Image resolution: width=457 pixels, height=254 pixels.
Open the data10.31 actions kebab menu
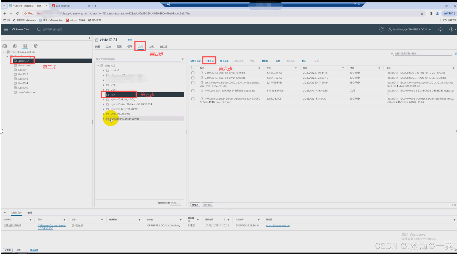pyautogui.click(x=125, y=40)
